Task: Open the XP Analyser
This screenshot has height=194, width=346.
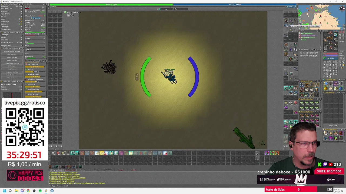Action: click(12, 66)
